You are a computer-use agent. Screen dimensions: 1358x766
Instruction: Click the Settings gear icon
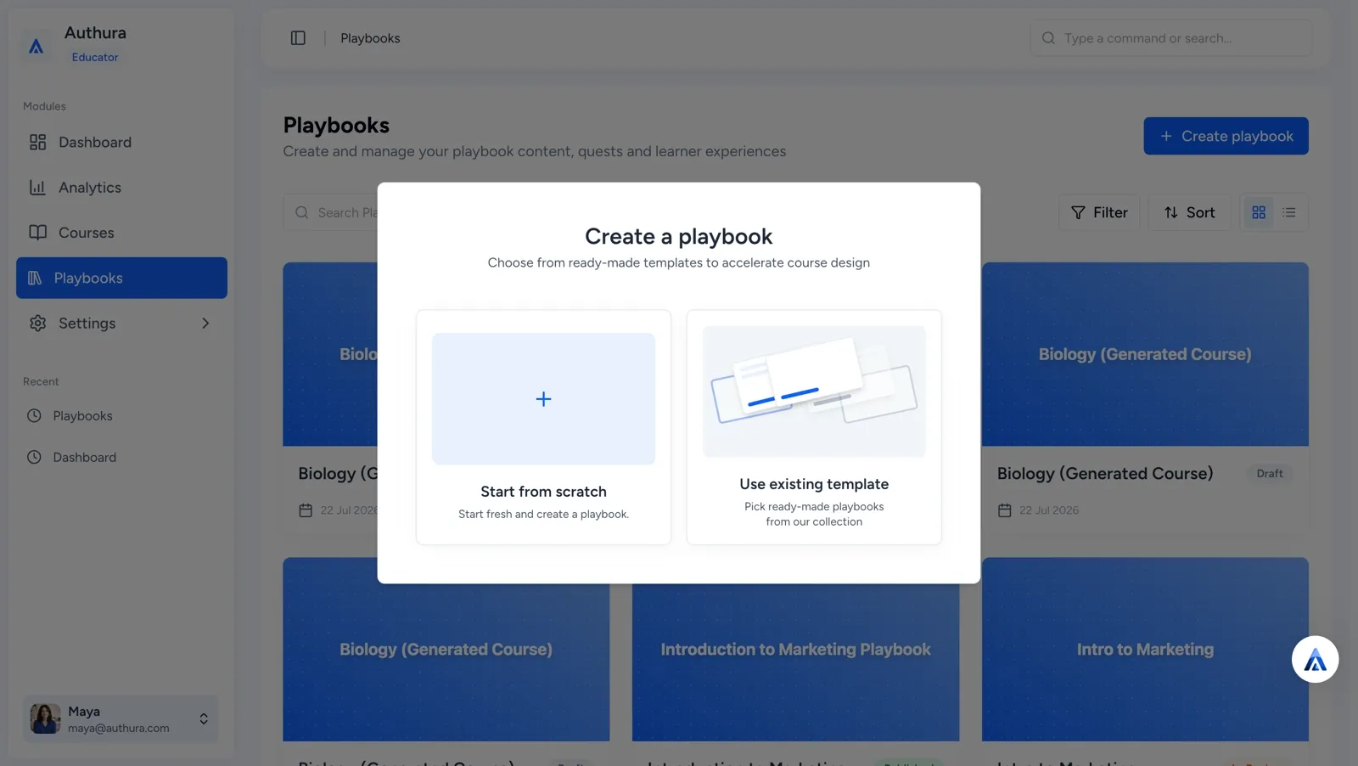tap(37, 323)
